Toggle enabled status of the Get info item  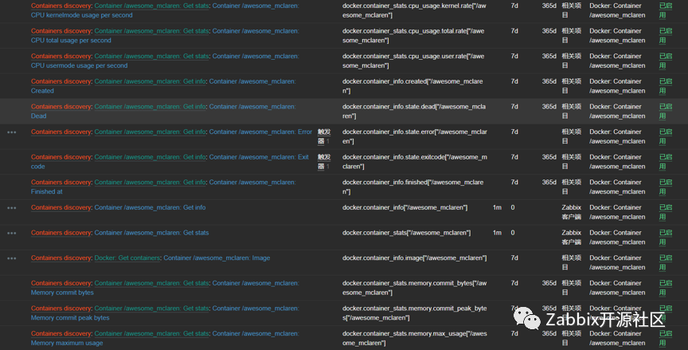coord(666,213)
